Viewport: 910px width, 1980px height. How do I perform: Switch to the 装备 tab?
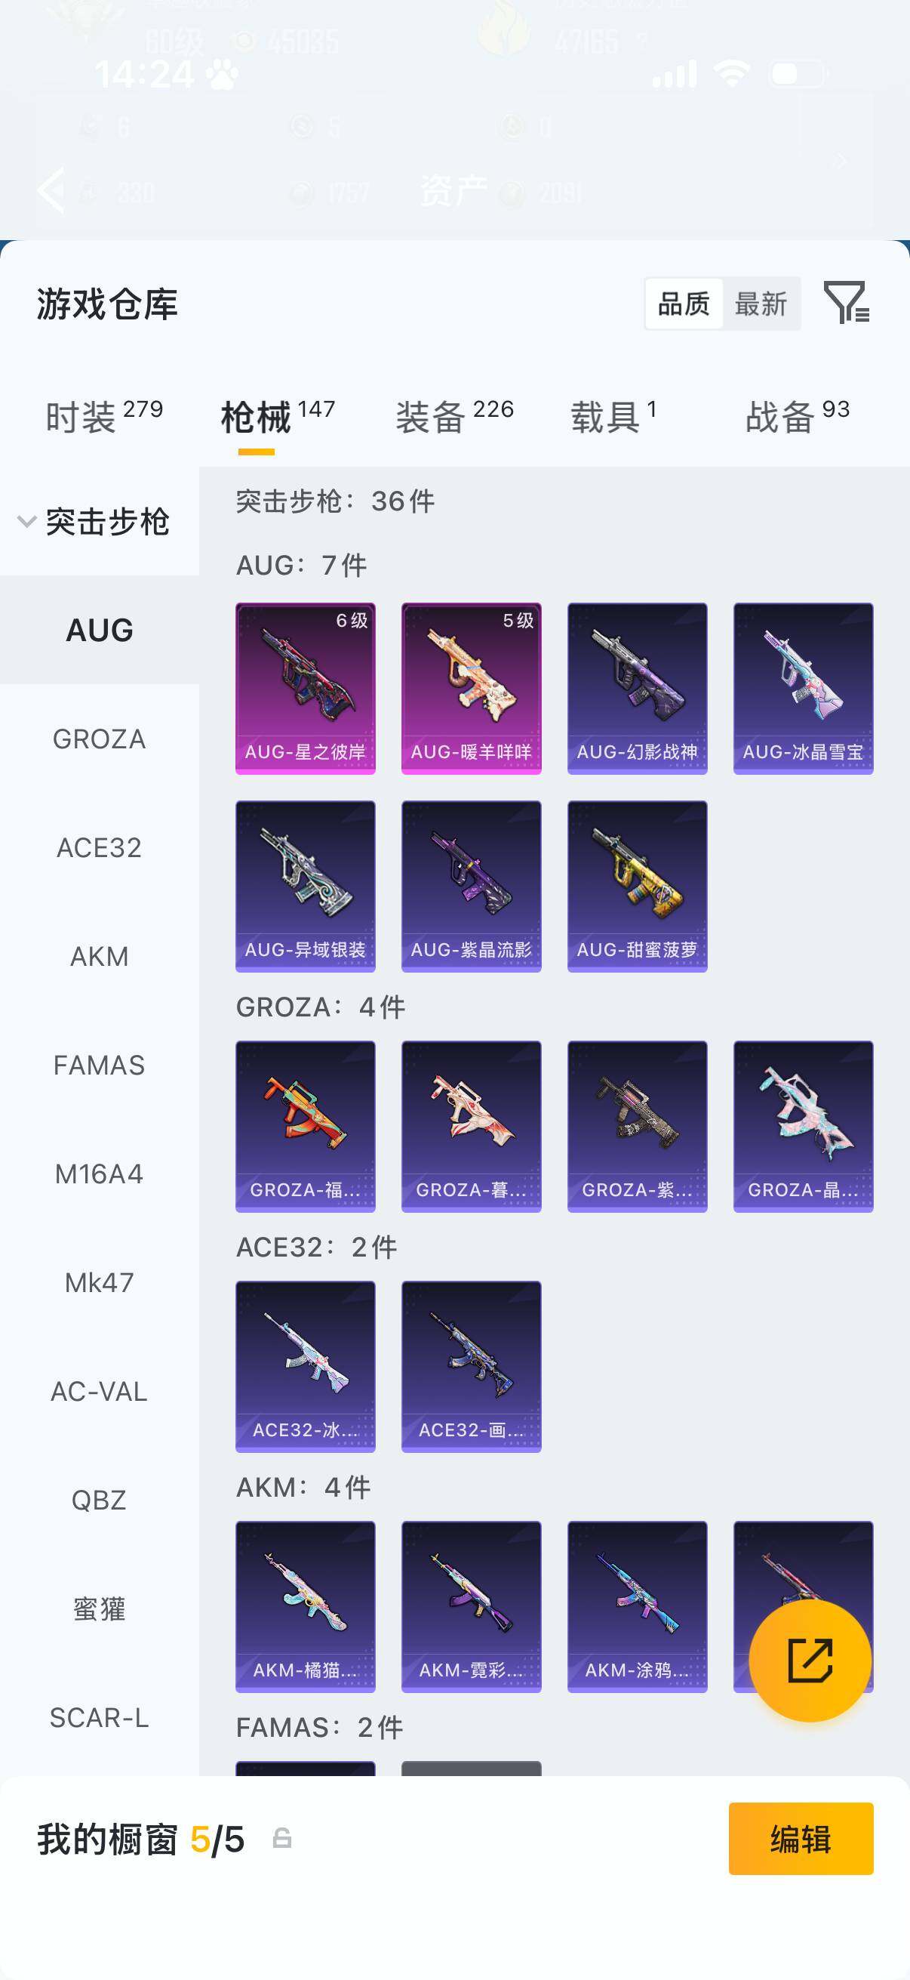click(x=454, y=416)
